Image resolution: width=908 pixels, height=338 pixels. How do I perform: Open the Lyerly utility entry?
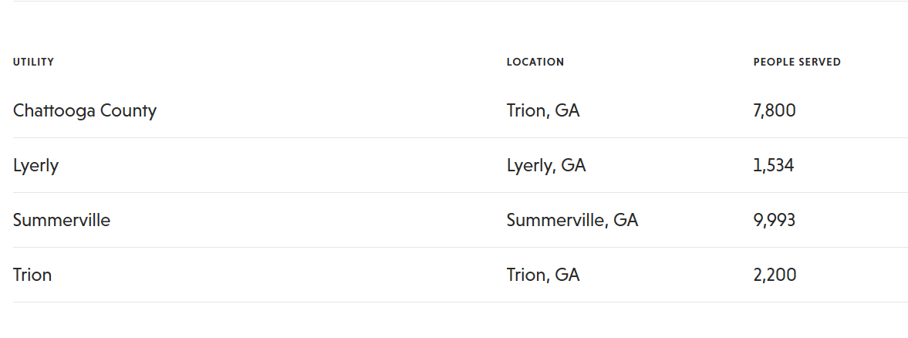click(x=36, y=165)
